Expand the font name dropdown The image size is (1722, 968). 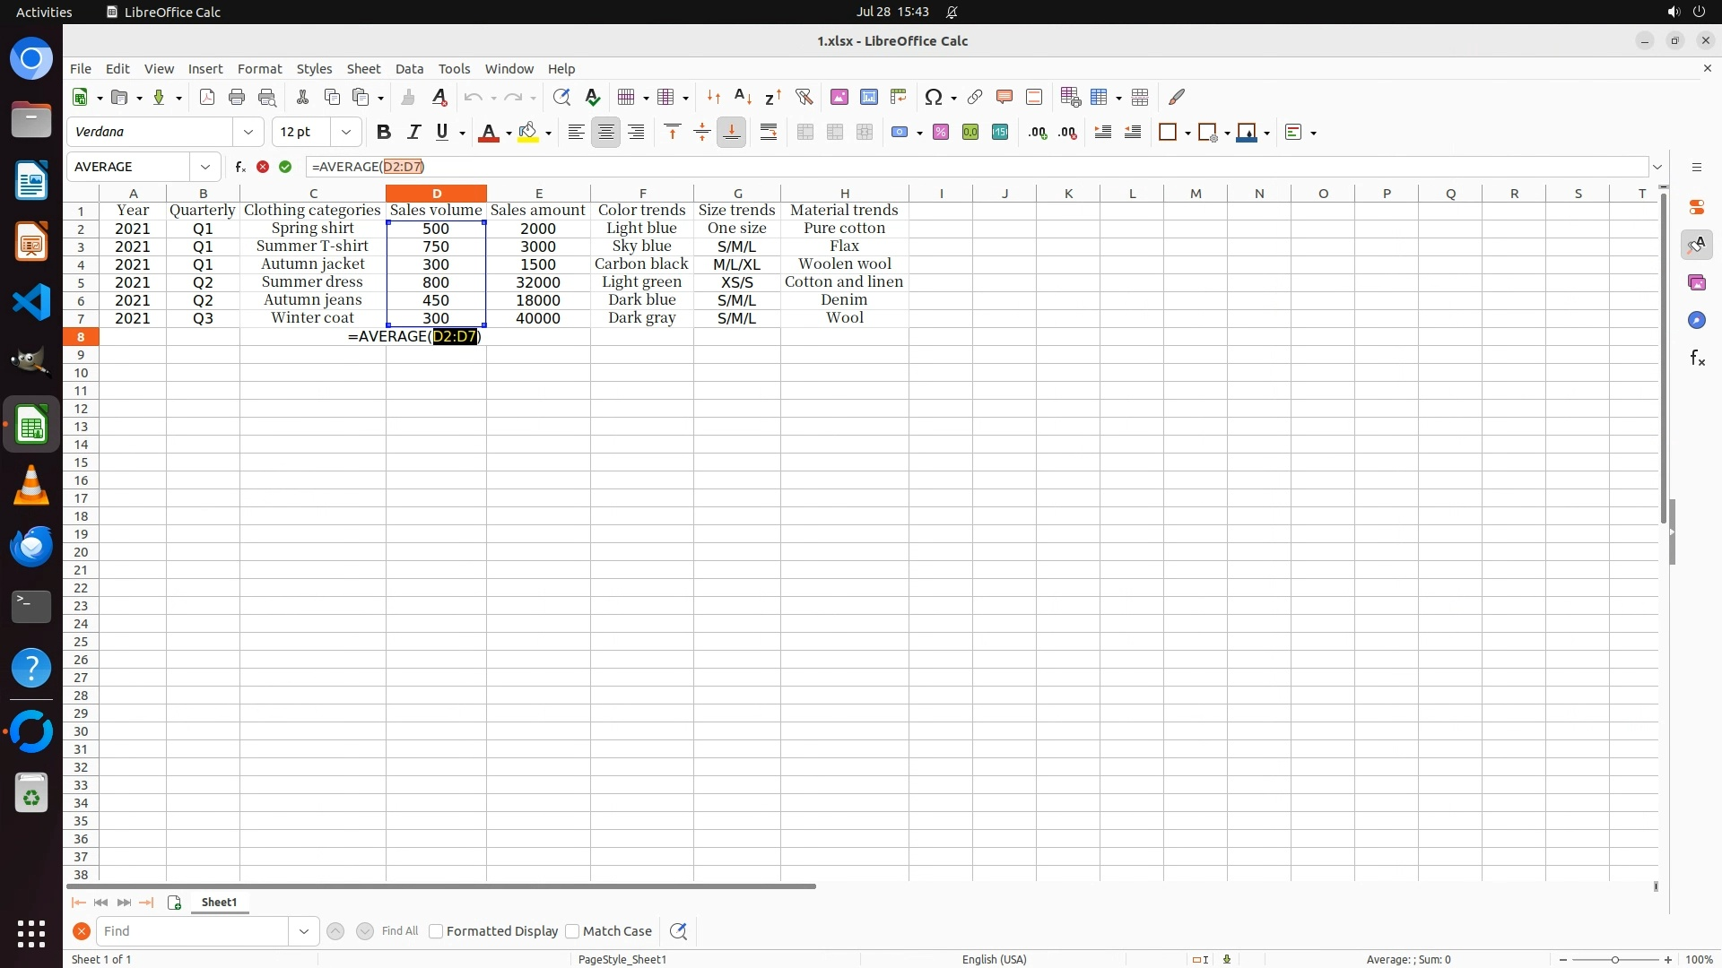[x=248, y=133]
